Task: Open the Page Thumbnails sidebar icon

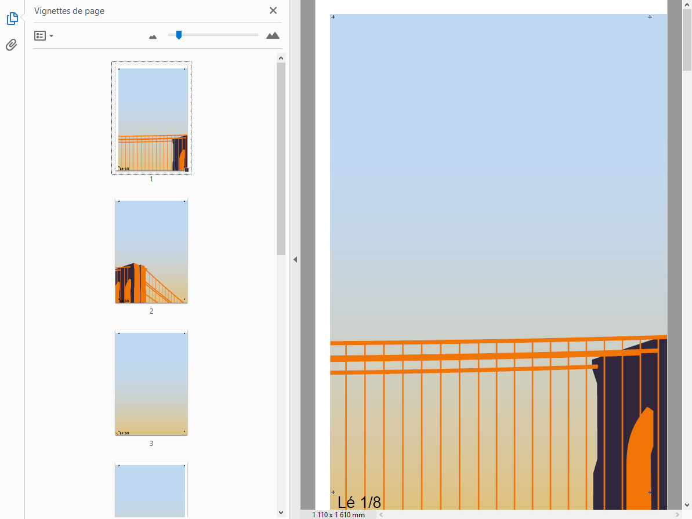Action: click(12, 19)
